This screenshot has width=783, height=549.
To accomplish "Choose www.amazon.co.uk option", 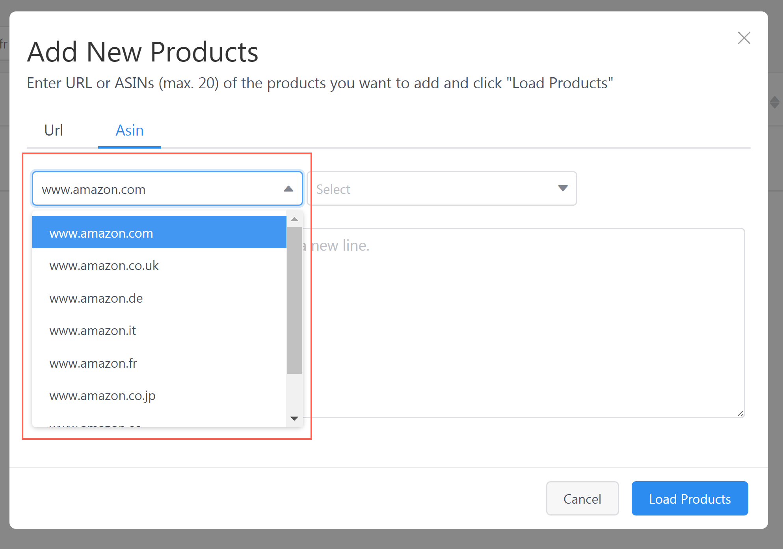I will (159, 266).
